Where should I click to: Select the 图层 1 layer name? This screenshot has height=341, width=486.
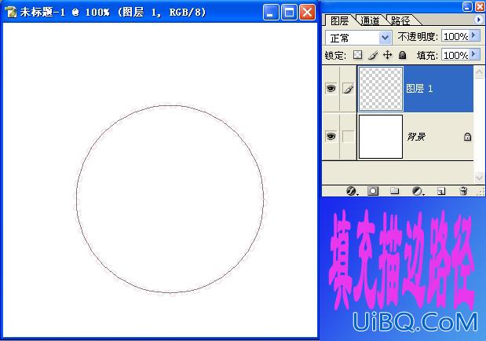point(419,89)
